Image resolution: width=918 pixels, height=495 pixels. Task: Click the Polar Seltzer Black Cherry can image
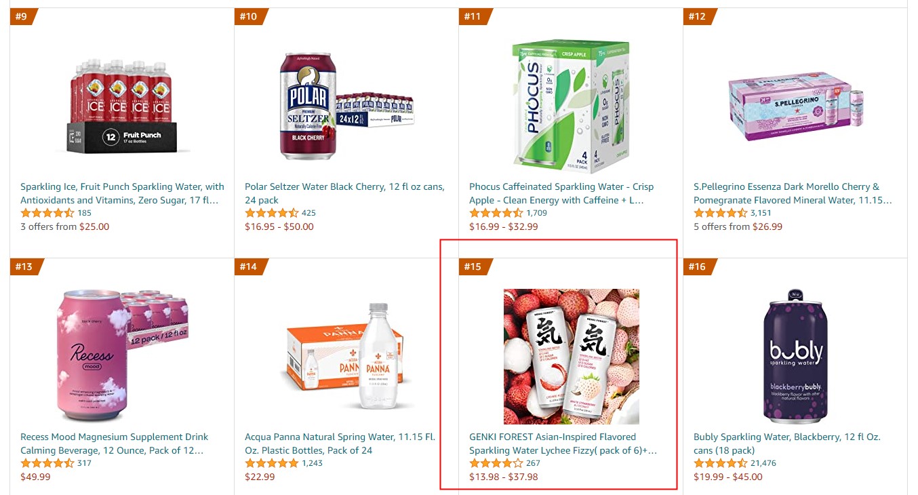pos(346,106)
